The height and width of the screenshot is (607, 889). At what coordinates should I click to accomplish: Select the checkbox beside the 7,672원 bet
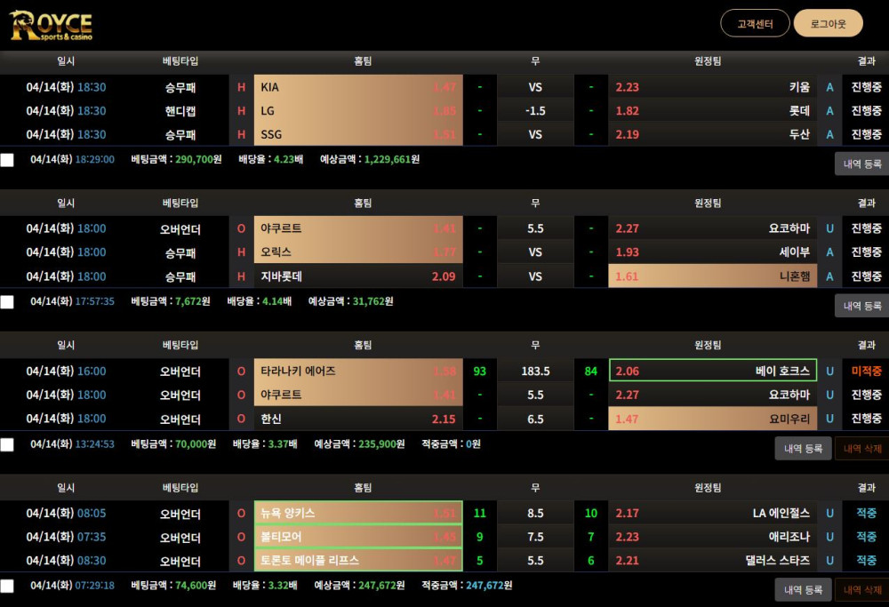click(x=7, y=302)
